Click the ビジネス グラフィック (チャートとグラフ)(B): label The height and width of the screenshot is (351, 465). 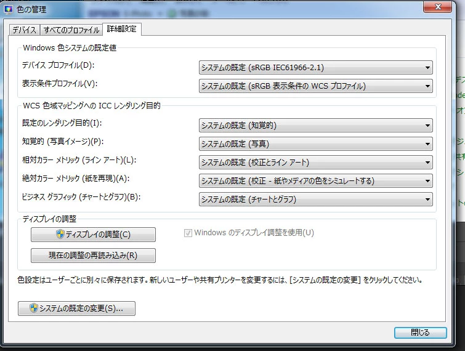click(81, 197)
